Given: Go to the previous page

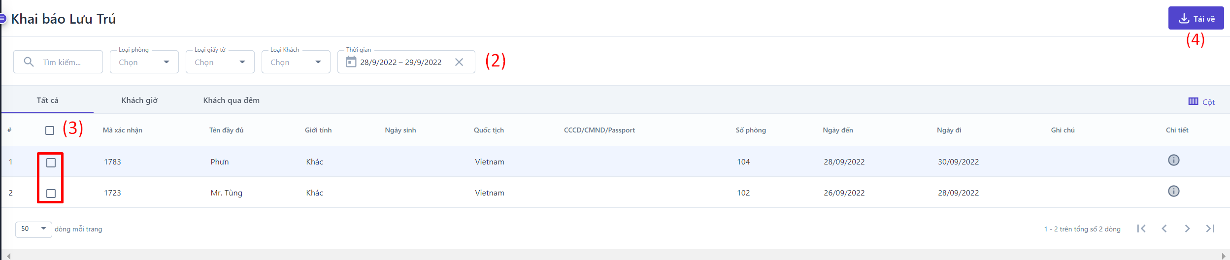Looking at the screenshot, I should 1164,228.
